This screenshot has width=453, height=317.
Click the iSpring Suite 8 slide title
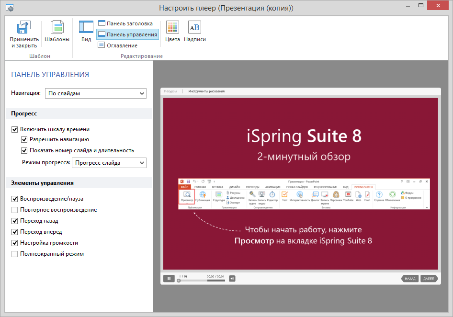(304, 136)
